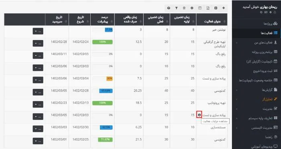Click the power icon under the user name
The width and height of the screenshot is (281, 149).
261,12
